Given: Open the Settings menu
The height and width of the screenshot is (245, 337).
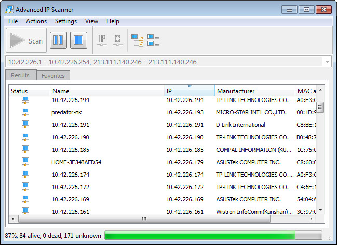Looking at the screenshot, I should 66,21.
